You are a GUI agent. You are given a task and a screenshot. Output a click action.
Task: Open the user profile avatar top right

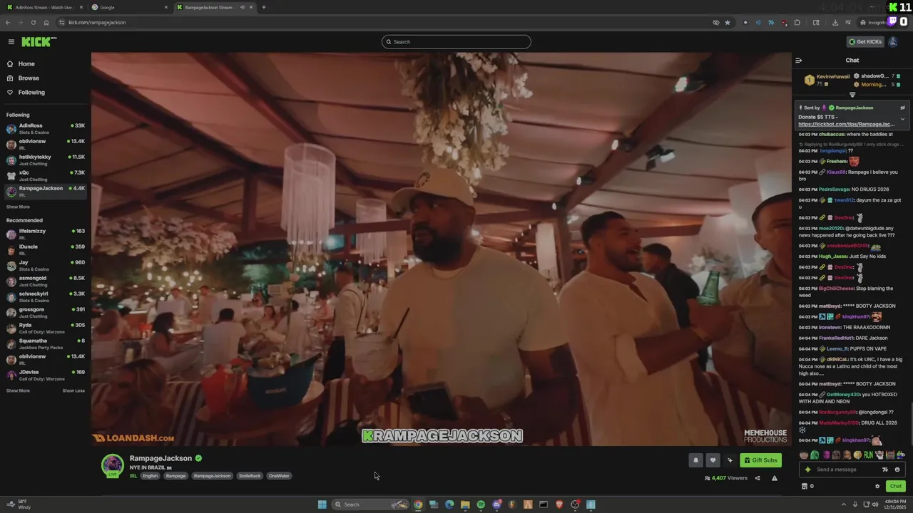click(893, 42)
